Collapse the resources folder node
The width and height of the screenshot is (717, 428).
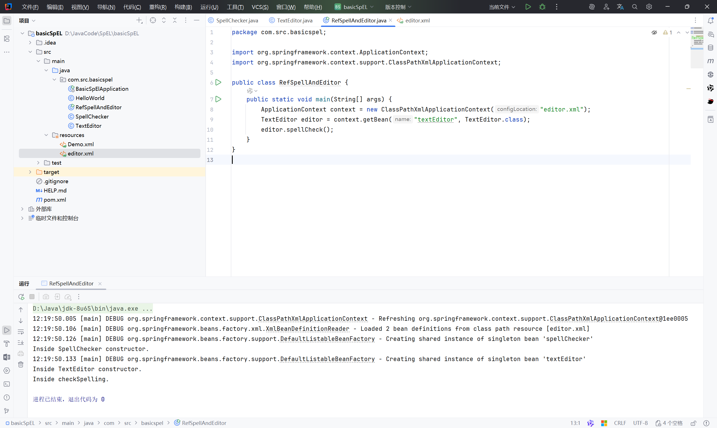pos(46,135)
